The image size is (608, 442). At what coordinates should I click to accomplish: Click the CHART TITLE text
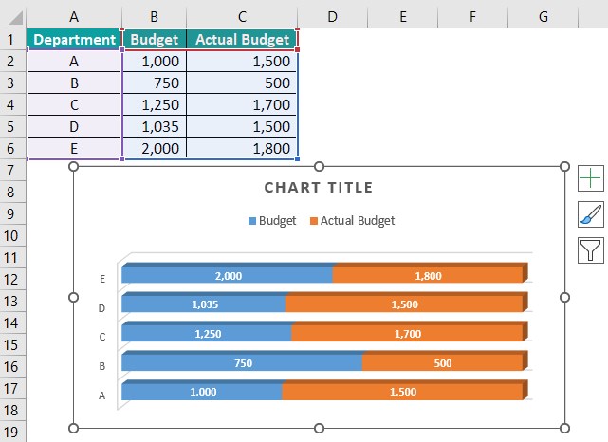pyautogui.click(x=319, y=188)
